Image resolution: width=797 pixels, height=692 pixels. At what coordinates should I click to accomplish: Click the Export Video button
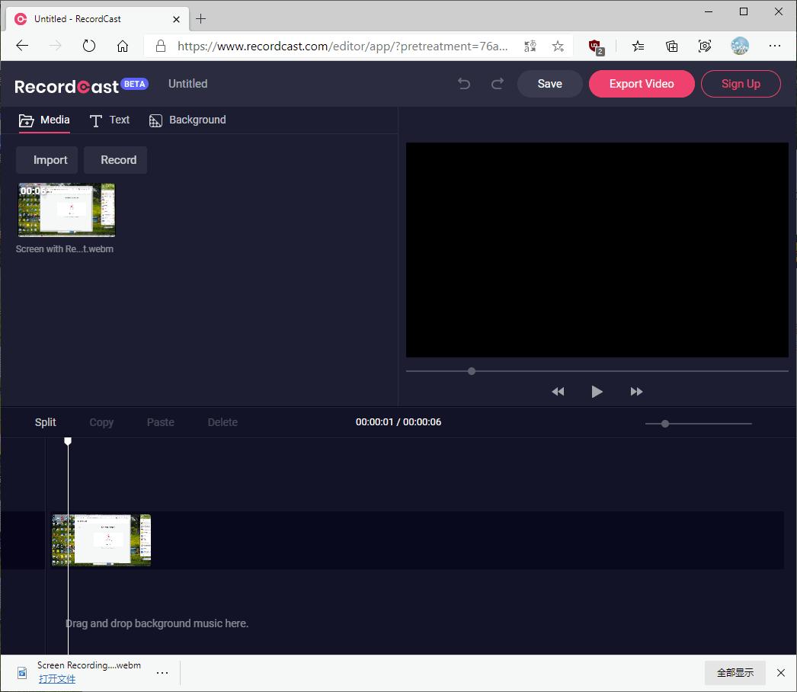642,84
